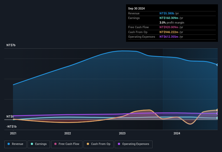Click the NT$612.355m operating expenses value

(x=169, y=37)
